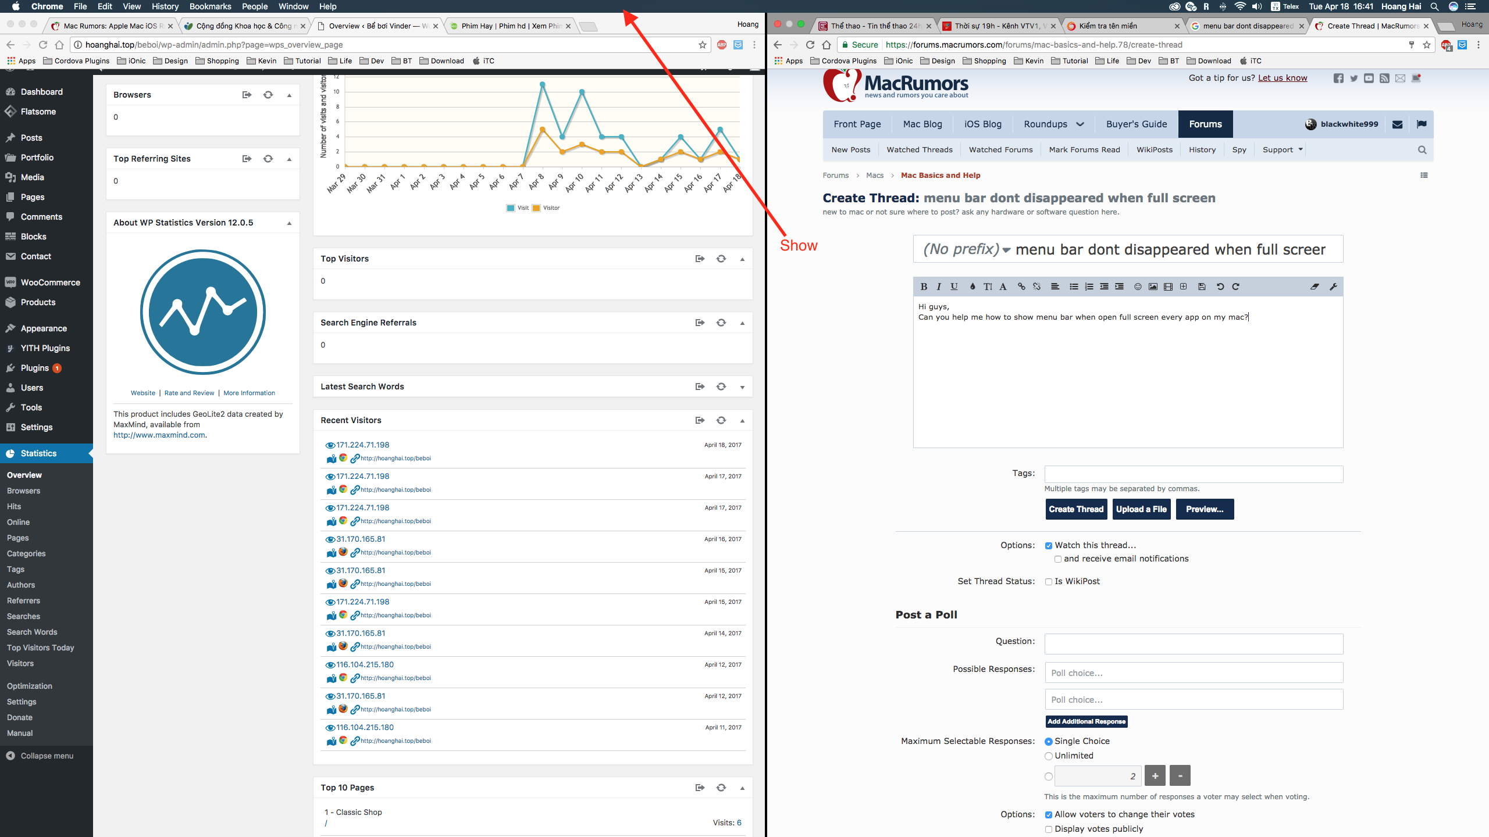Open the History menu in menu bar
This screenshot has height=837, width=1489.
tap(165, 6)
